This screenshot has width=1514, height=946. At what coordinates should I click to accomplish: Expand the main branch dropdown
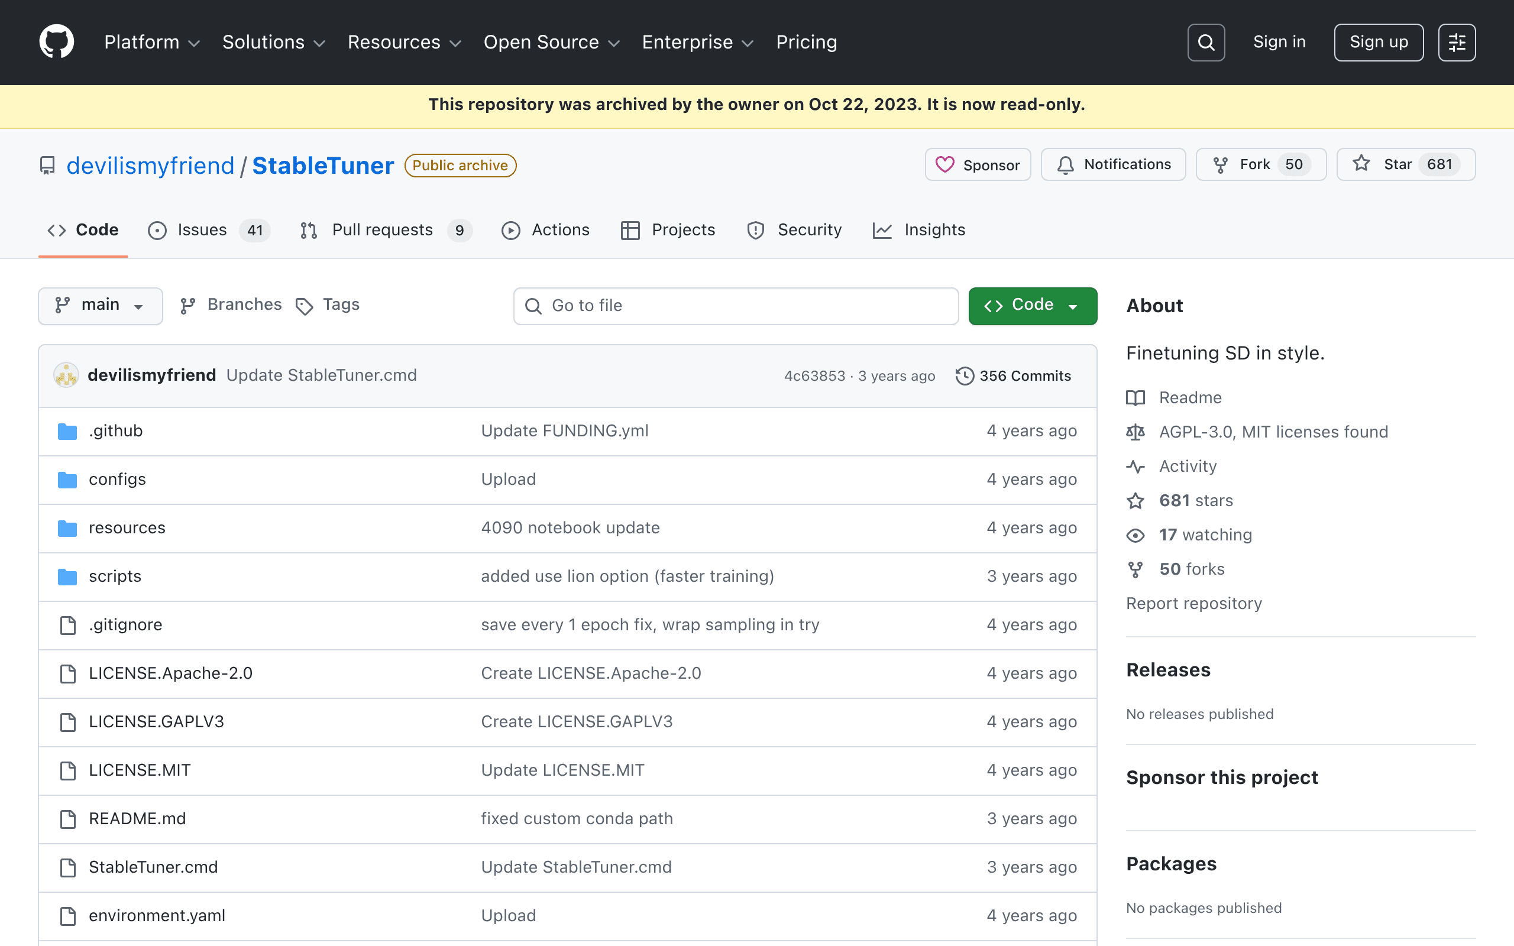[x=101, y=306]
